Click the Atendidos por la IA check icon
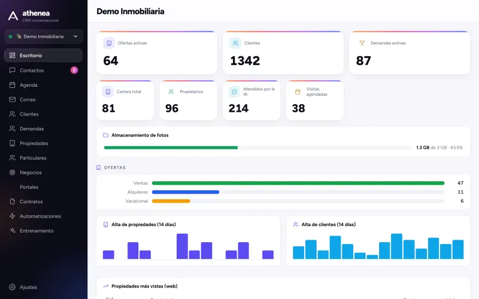This screenshot has height=299, width=479. point(234,91)
